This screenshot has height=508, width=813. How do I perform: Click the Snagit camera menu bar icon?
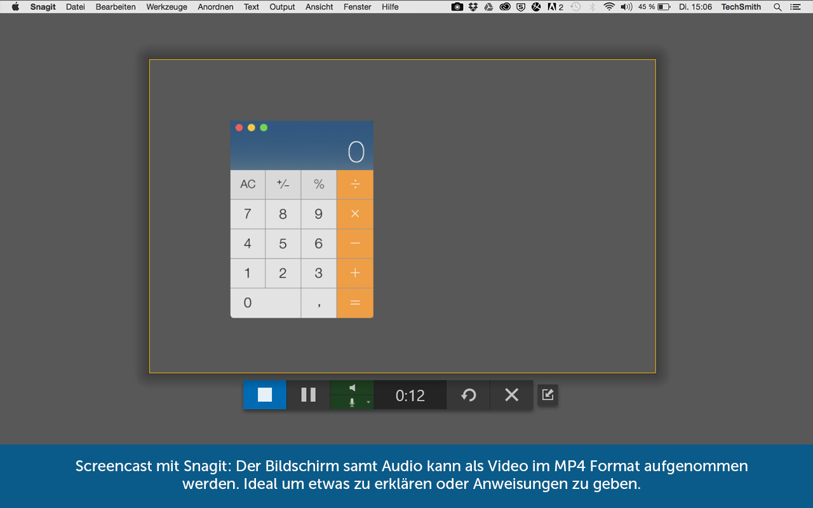coord(457,7)
